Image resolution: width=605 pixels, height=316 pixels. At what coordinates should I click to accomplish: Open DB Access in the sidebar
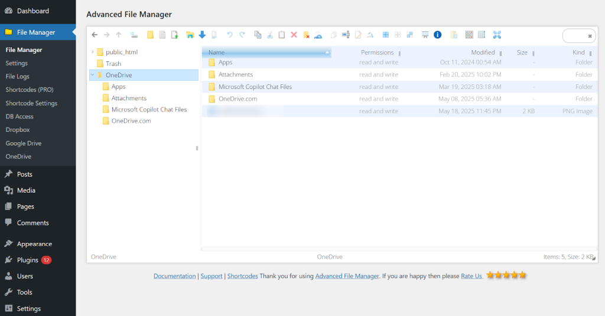tap(19, 116)
